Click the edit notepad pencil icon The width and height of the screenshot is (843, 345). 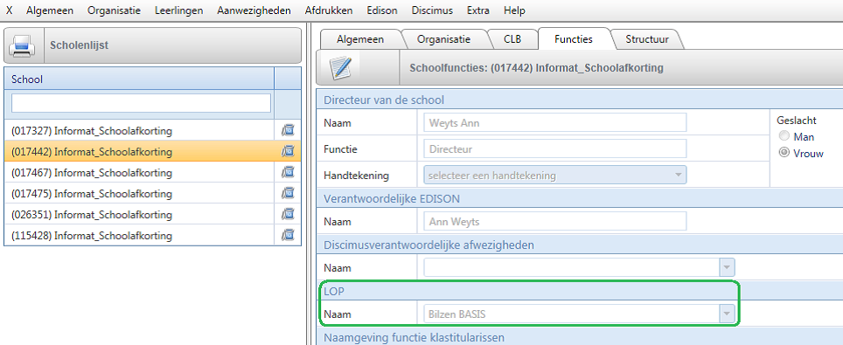(340, 68)
